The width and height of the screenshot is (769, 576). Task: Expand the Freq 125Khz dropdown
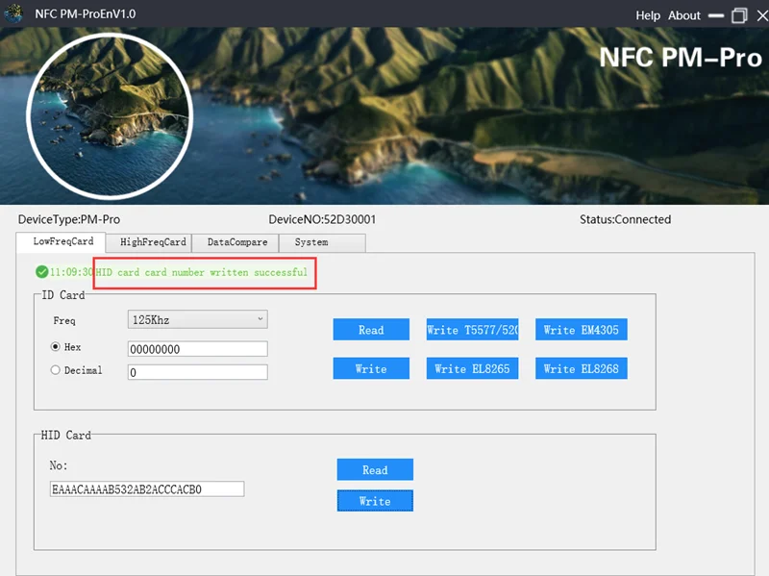click(198, 319)
